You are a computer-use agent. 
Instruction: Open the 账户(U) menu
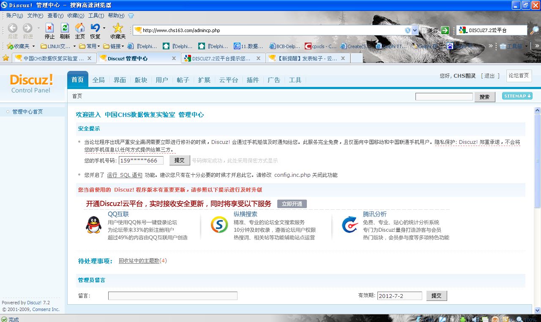(x=14, y=16)
